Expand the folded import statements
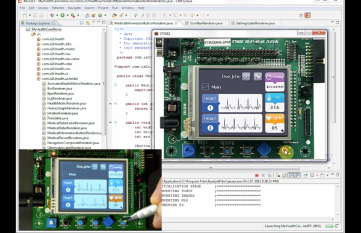 [x=116, y=67]
